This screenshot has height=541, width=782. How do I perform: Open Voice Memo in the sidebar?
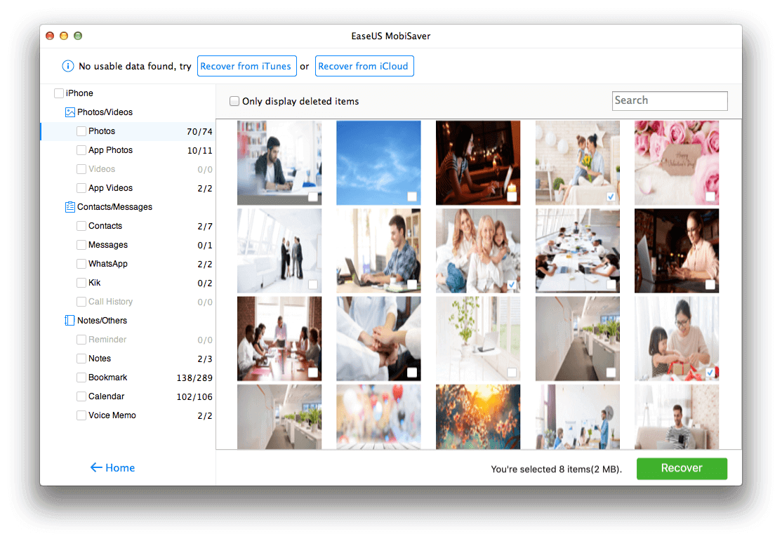tap(112, 415)
